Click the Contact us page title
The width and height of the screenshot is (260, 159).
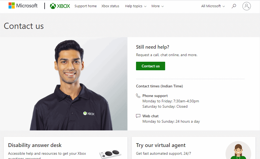[x=24, y=26]
